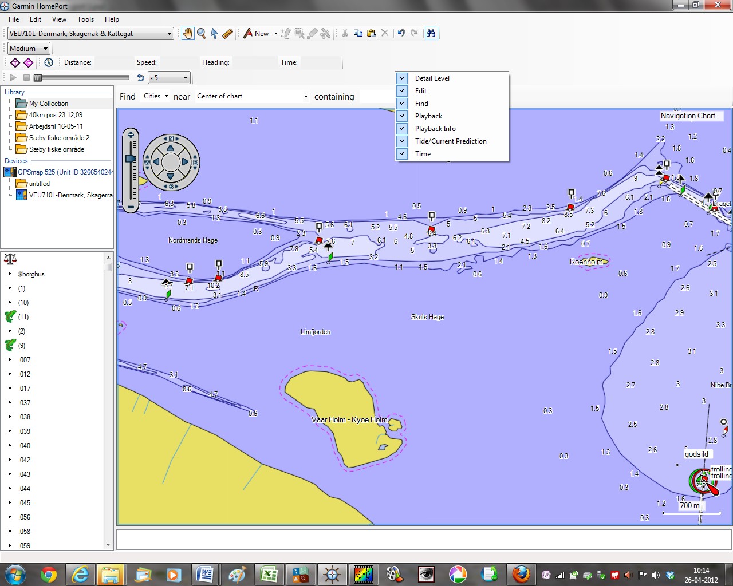Viewport: 733px width, 586px height.
Task: Open the Edit menu
Action: point(36,19)
